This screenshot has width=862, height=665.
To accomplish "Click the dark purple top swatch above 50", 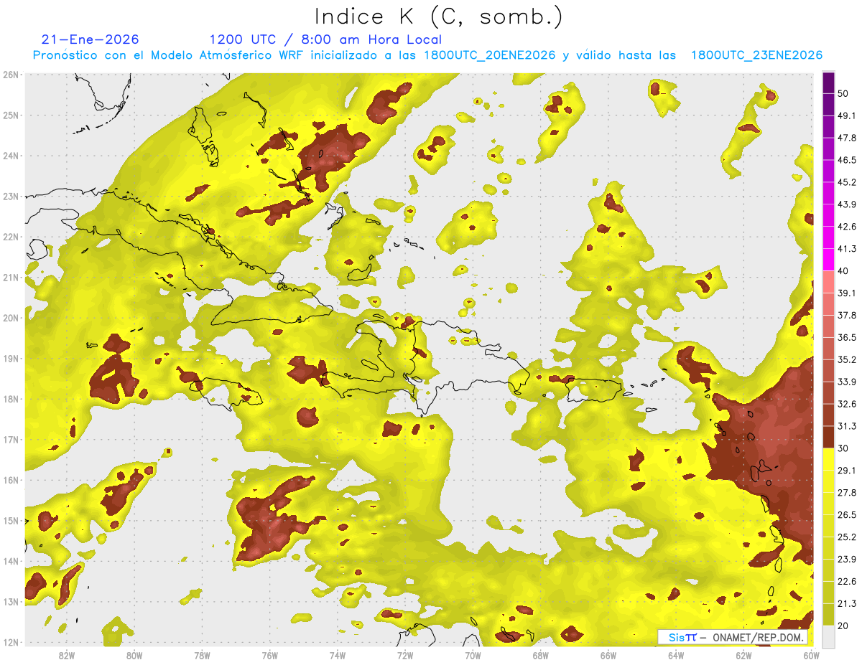I will (x=828, y=83).
